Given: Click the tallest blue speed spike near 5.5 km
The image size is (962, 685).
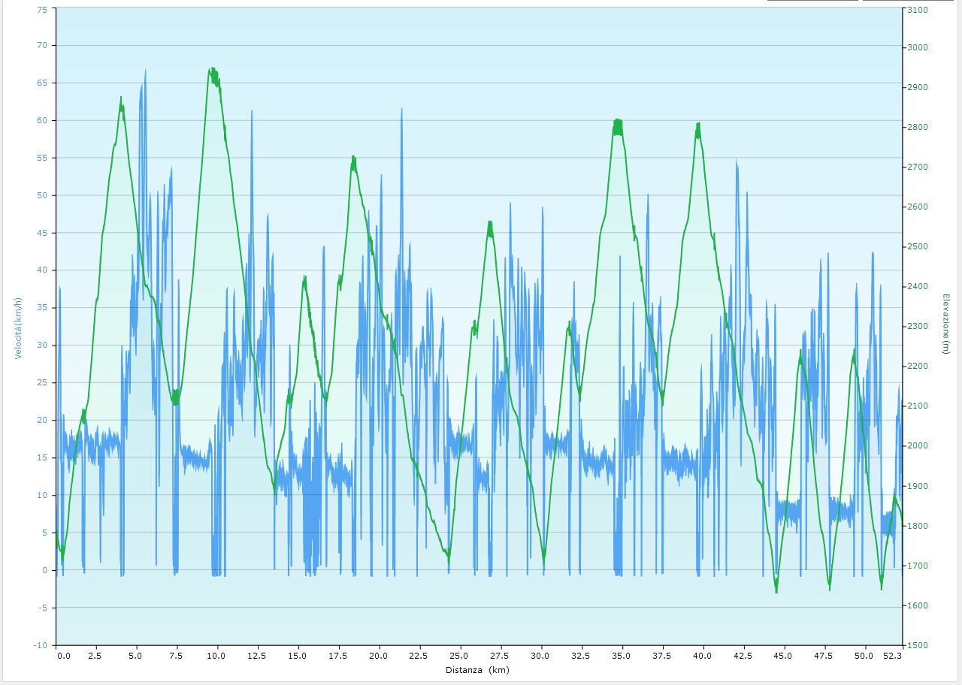Looking at the screenshot, I should [145, 71].
